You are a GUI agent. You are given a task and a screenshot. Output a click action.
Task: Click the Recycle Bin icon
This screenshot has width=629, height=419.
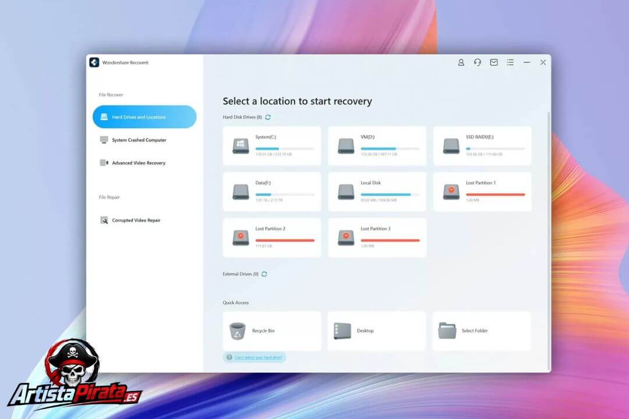click(x=237, y=331)
